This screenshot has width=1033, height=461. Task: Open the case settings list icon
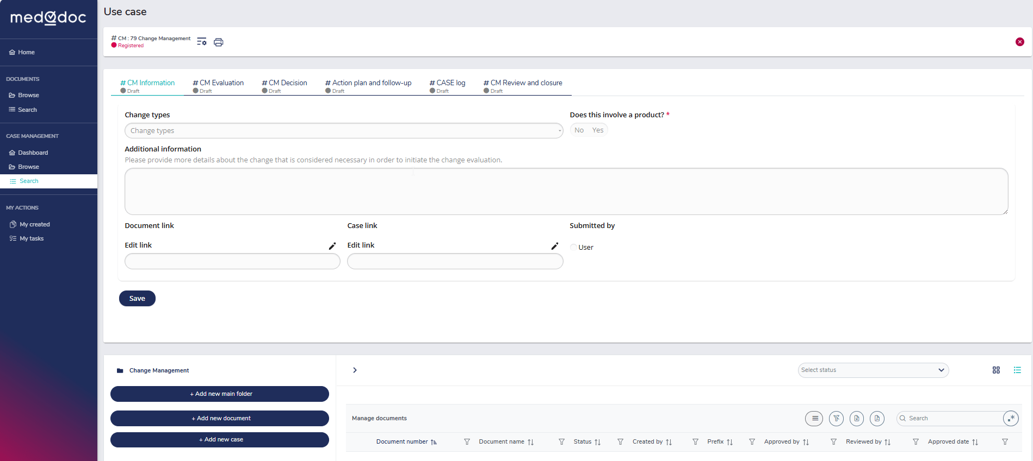[x=201, y=42]
